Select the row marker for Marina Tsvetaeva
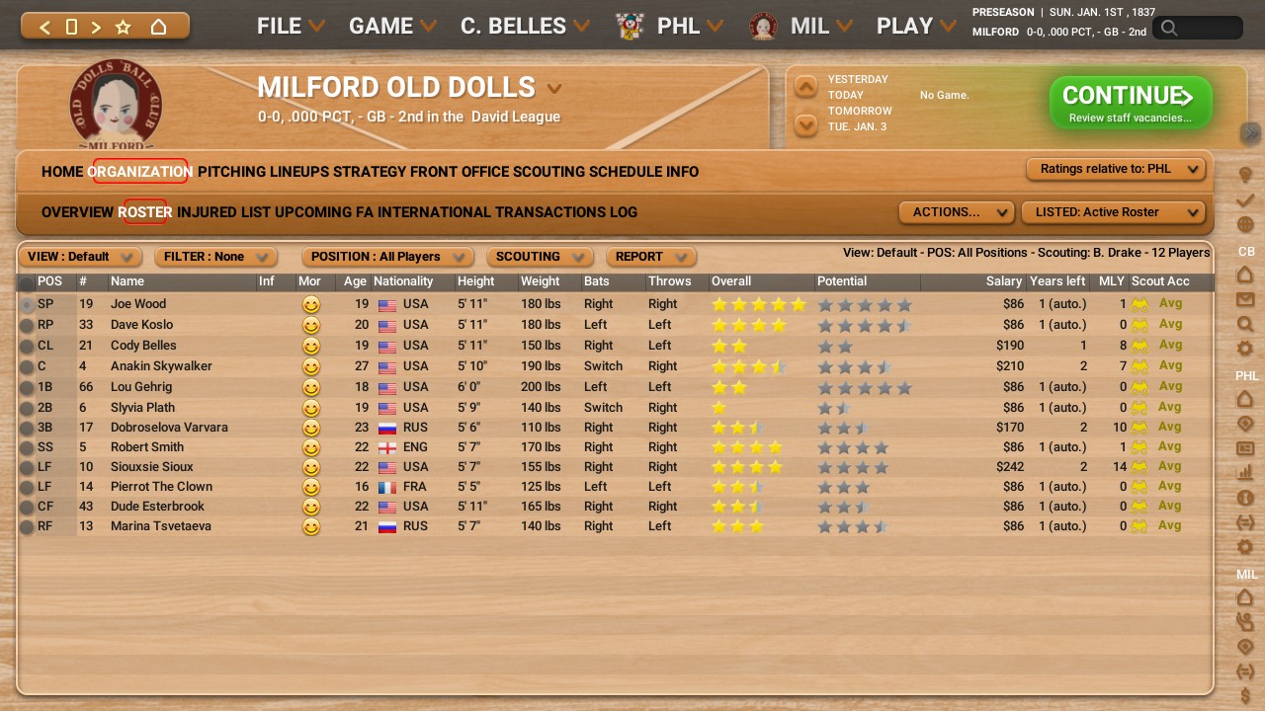The image size is (1265, 711). click(x=27, y=527)
